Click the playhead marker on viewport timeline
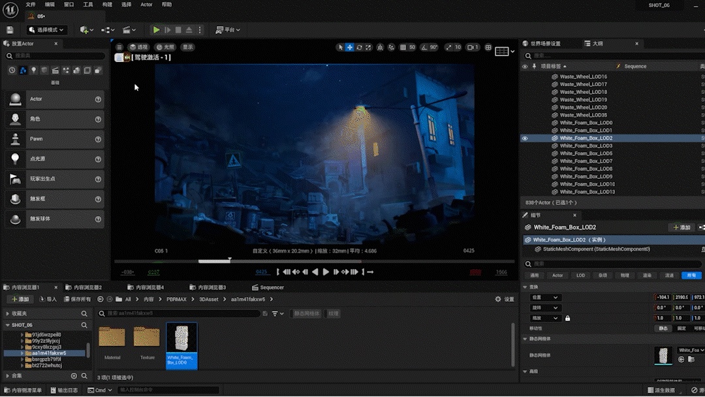The width and height of the screenshot is (705, 397). coord(230,259)
